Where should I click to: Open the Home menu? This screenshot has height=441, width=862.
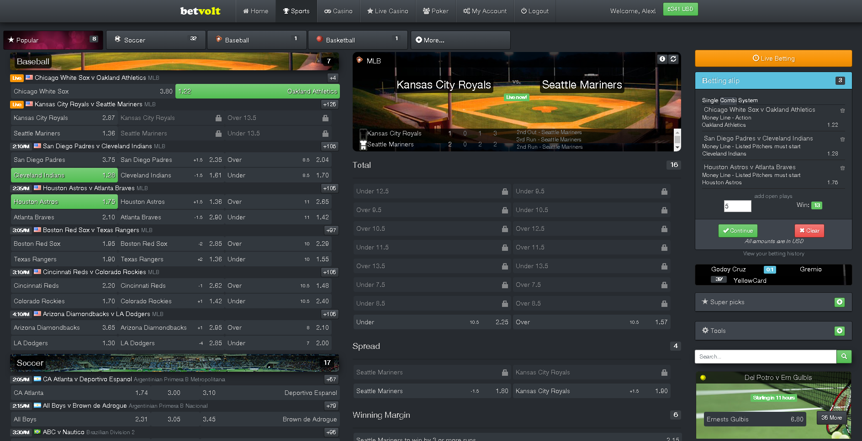(256, 11)
